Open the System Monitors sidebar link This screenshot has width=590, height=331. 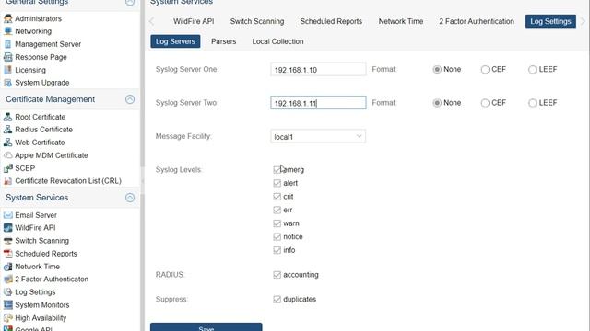[x=42, y=304]
